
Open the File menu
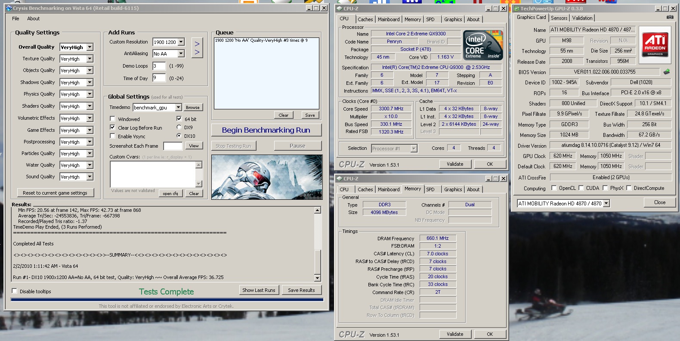tap(15, 19)
